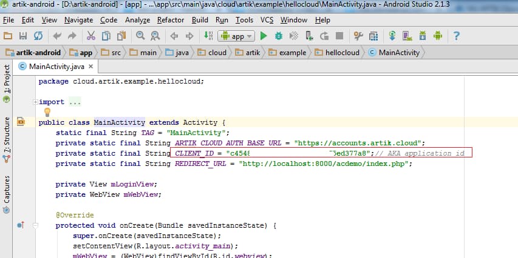Navigate Forward with the right arrow icon
518x258 pixels.
[189, 36]
